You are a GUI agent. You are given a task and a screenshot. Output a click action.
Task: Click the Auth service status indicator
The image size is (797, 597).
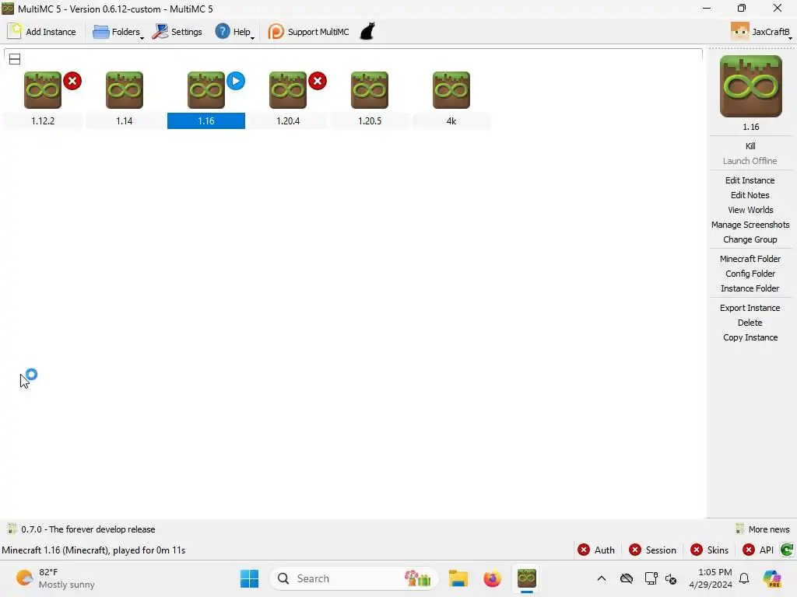pos(596,550)
